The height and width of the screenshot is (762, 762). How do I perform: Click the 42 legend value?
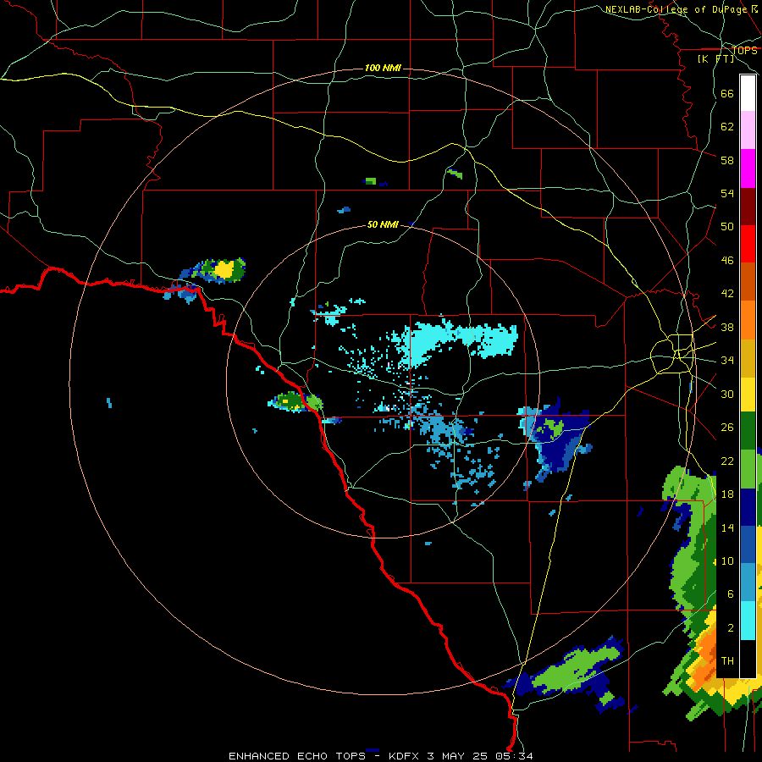(x=727, y=294)
